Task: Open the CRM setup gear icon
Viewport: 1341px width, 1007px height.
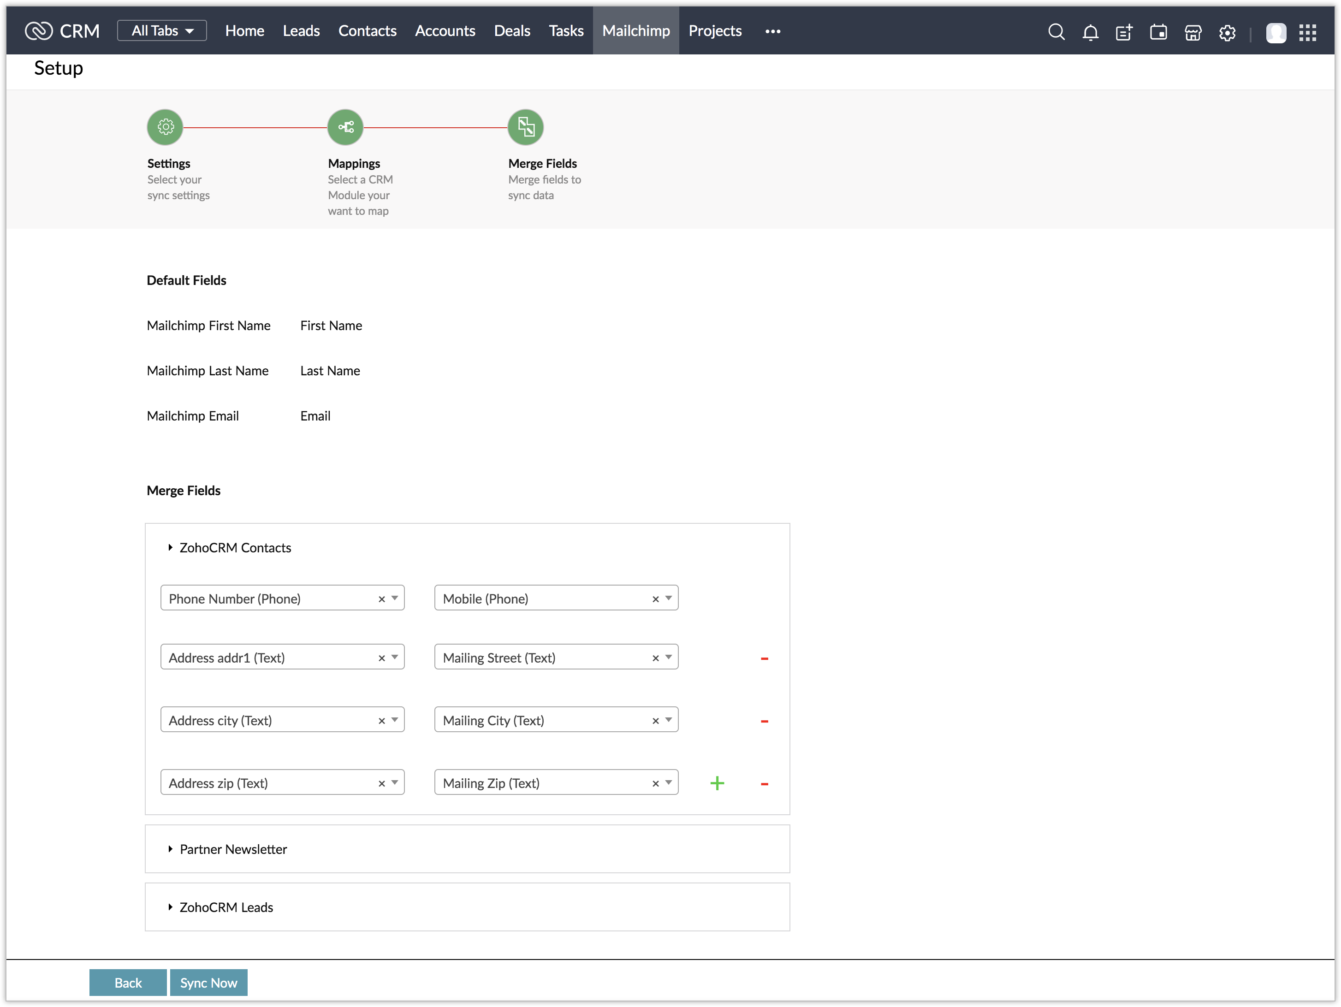Action: (x=1227, y=32)
